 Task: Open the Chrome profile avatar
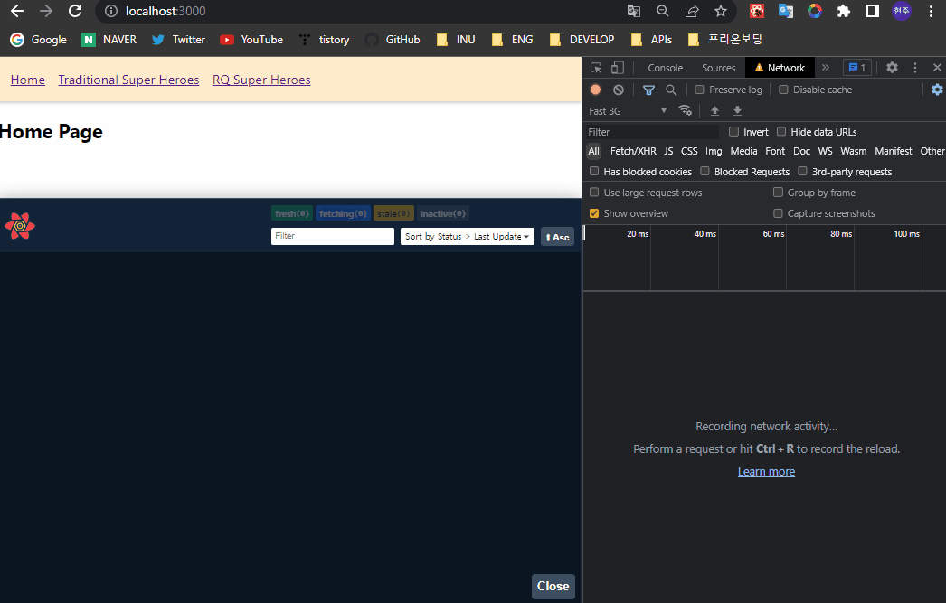(902, 11)
